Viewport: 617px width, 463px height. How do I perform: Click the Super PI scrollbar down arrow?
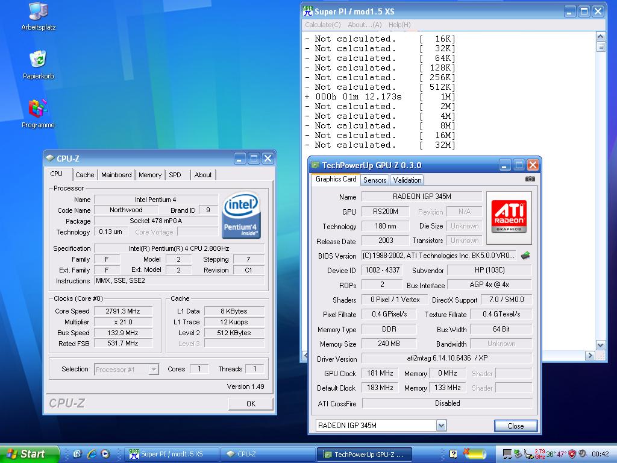click(600, 345)
